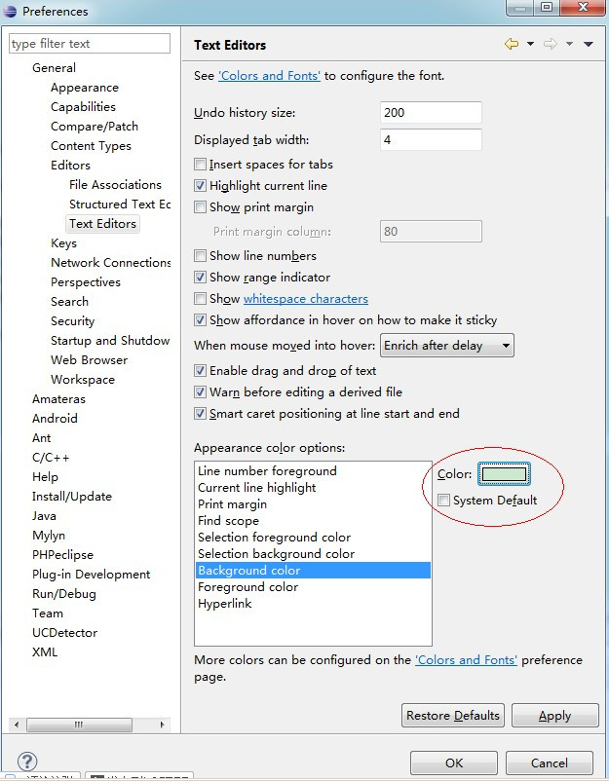Check the System Default color option

(444, 501)
